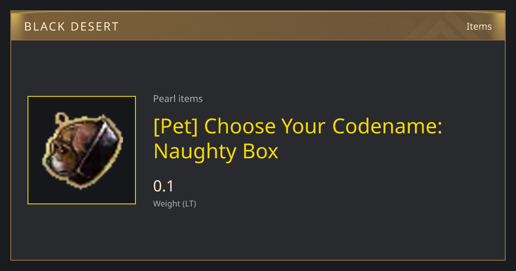The image size is (516, 271).
Task: Click the Weight (LT) label
Action: [x=175, y=203]
